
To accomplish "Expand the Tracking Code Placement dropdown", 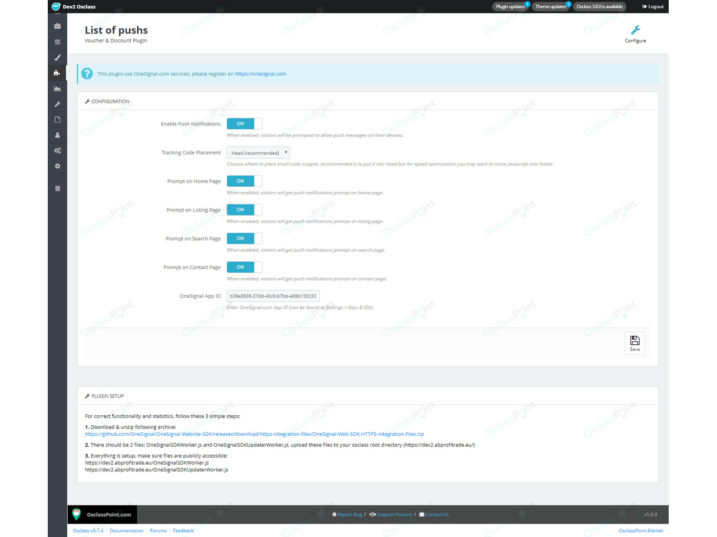I will click(x=258, y=153).
